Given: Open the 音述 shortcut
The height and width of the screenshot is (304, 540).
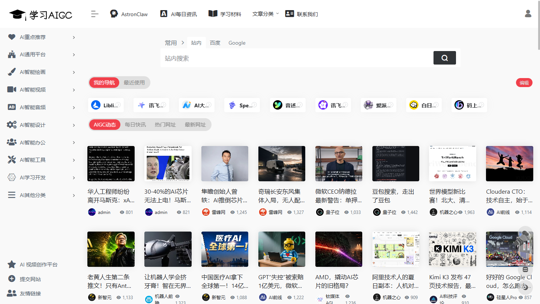Looking at the screenshot, I should pos(288,105).
